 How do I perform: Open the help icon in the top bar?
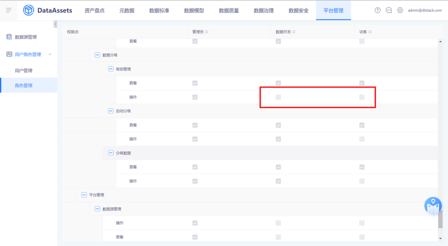[x=377, y=10]
